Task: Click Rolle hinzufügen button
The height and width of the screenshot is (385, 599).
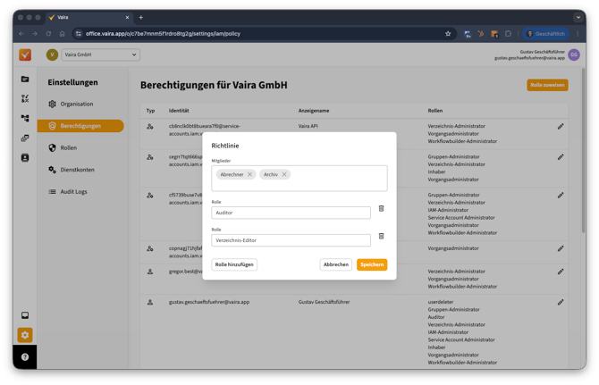Action: [234, 264]
